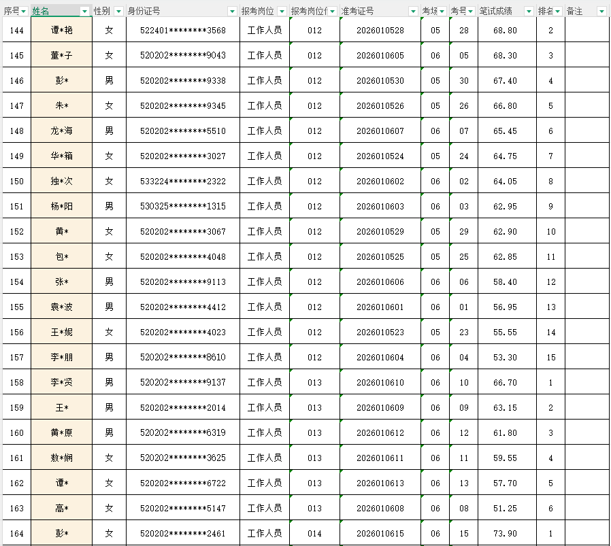The image size is (611, 546).
Task: Select ID cell 522401********3568
Action: click(183, 30)
